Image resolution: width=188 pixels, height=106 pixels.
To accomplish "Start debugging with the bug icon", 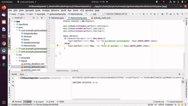I will tap(144, 14).
